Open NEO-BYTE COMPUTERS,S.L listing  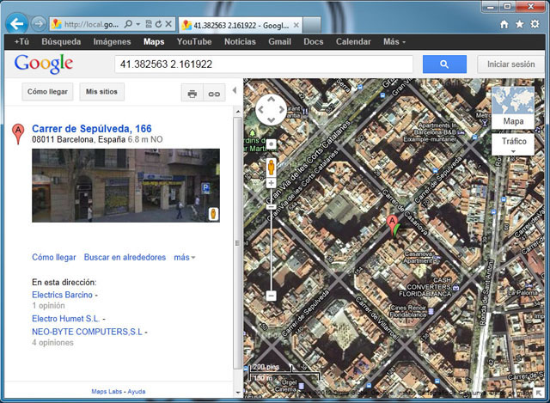pos(87,332)
